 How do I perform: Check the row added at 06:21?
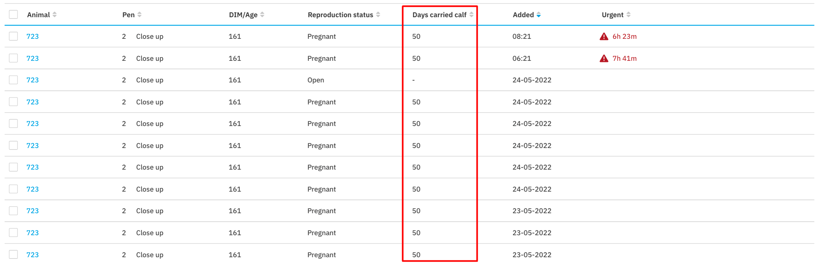click(14, 58)
